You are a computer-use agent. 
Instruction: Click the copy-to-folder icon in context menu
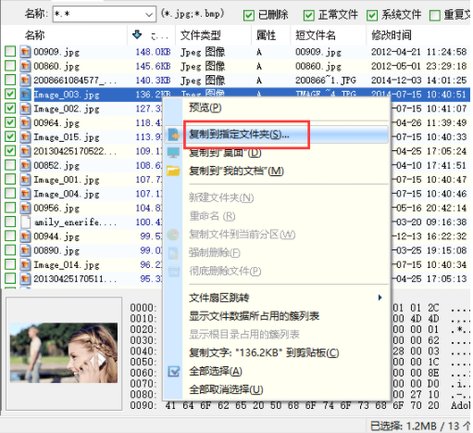point(174,134)
